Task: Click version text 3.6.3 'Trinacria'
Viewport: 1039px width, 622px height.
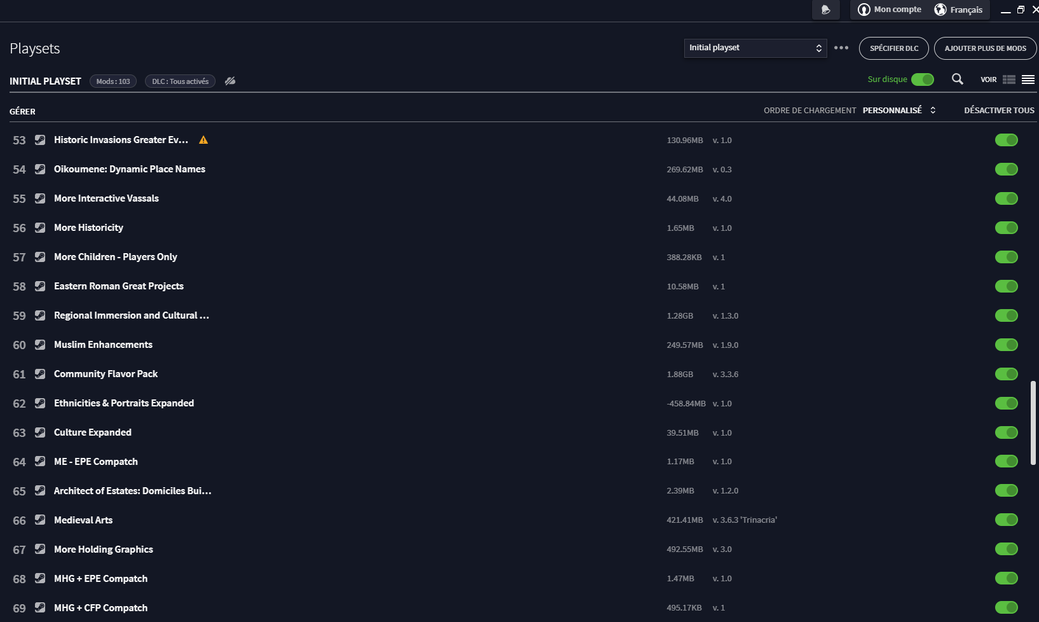Action: [x=745, y=520]
